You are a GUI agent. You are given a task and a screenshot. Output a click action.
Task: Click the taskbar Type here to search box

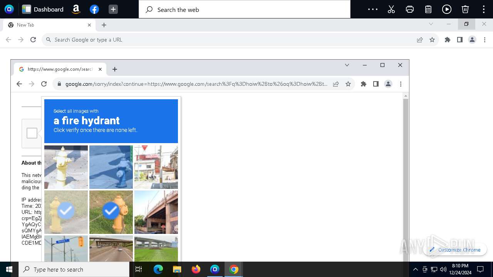click(x=74, y=269)
